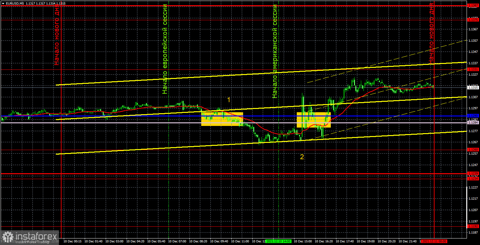Click the 1.1227 price scale value
The width and height of the screenshot is (480, 245).
[x=473, y=187]
